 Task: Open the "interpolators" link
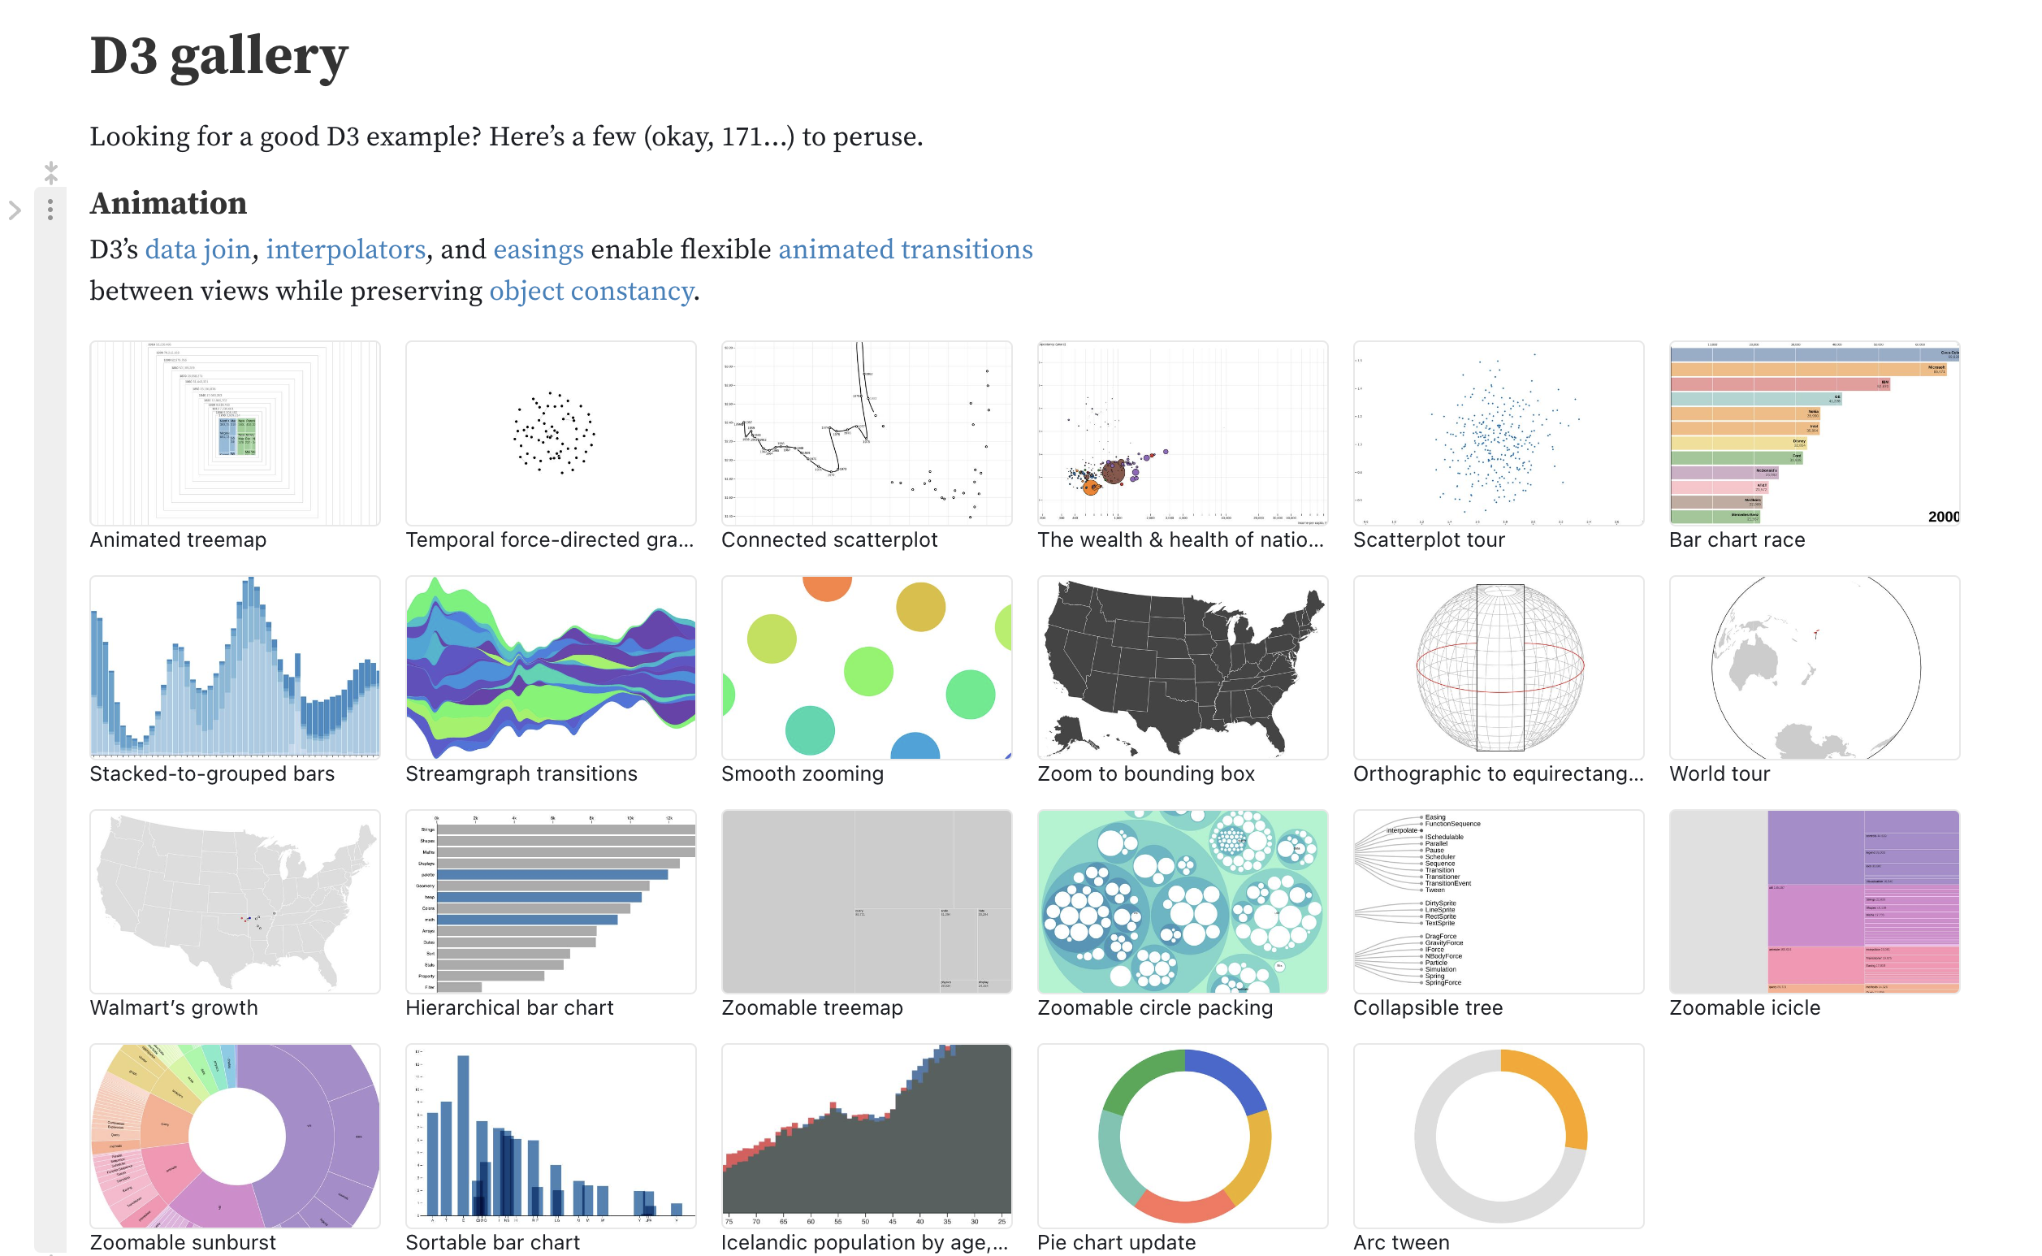[347, 249]
